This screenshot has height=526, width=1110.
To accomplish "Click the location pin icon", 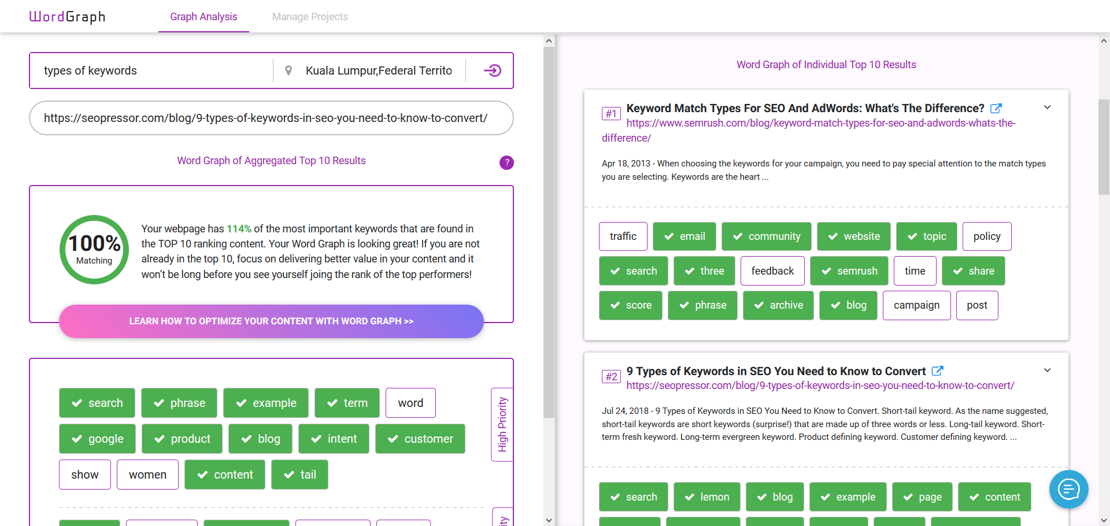I will click(288, 71).
